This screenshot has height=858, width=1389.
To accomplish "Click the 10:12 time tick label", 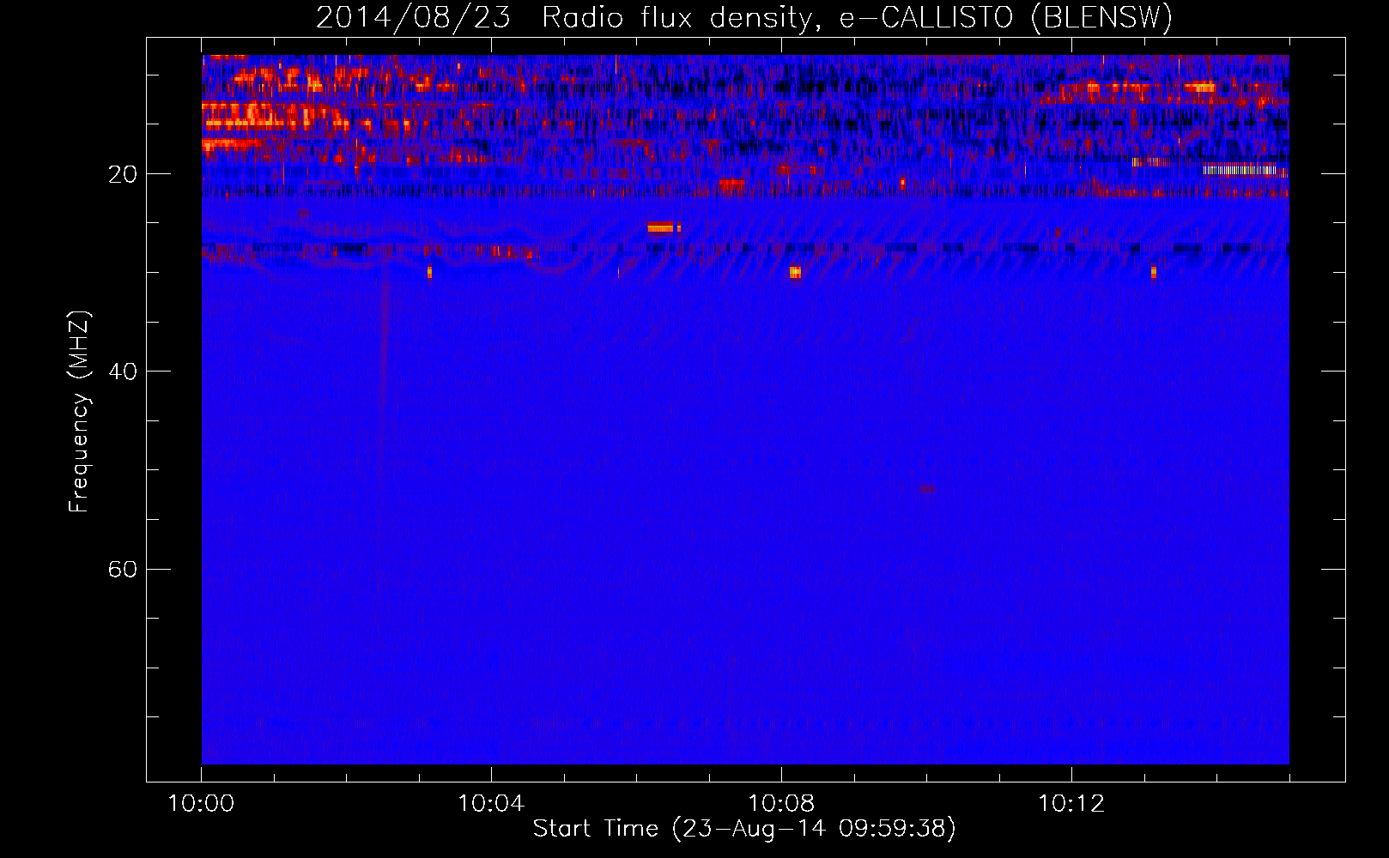I will point(1071,804).
